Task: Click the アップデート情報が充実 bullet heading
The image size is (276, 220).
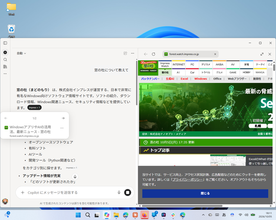Action: [x=41, y=176]
